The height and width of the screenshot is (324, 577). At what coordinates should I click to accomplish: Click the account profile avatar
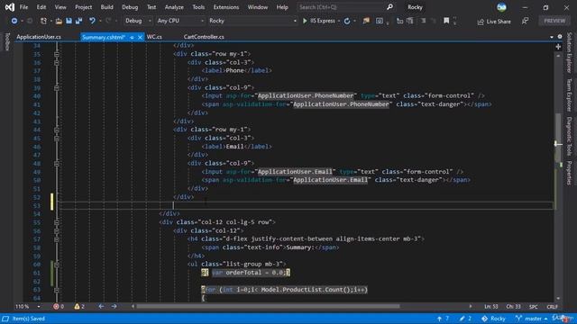click(501, 7)
